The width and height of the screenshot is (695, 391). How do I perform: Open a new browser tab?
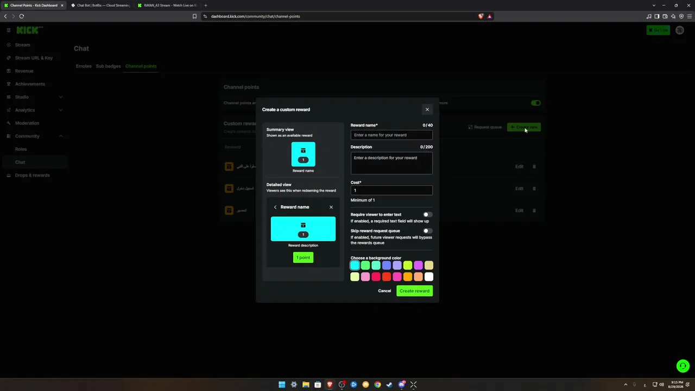[206, 5]
